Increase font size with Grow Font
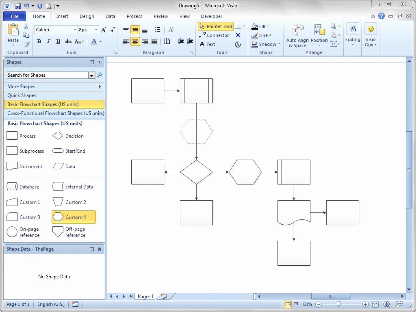The width and height of the screenshot is (416, 312). 104,30
